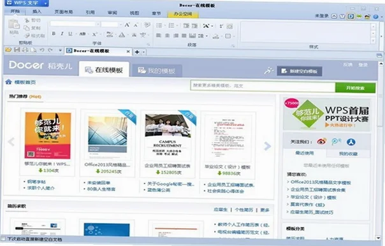Click the Shrink Font small A icon
The height and width of the screenshot is (246, 385).
pos(136,25)
